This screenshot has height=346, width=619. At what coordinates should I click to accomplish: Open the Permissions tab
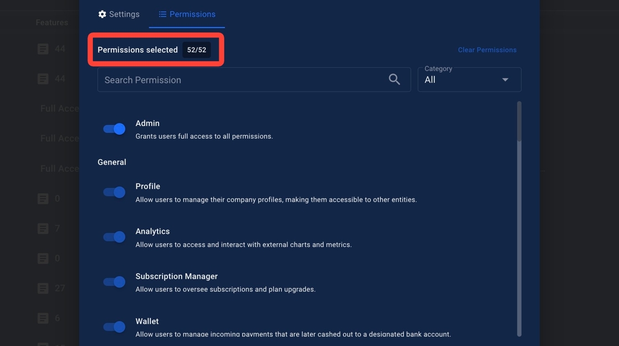[187, 14]
